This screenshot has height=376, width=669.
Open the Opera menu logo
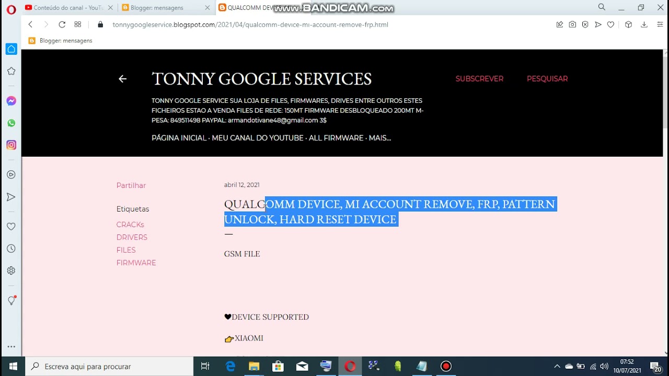point(11,9)
